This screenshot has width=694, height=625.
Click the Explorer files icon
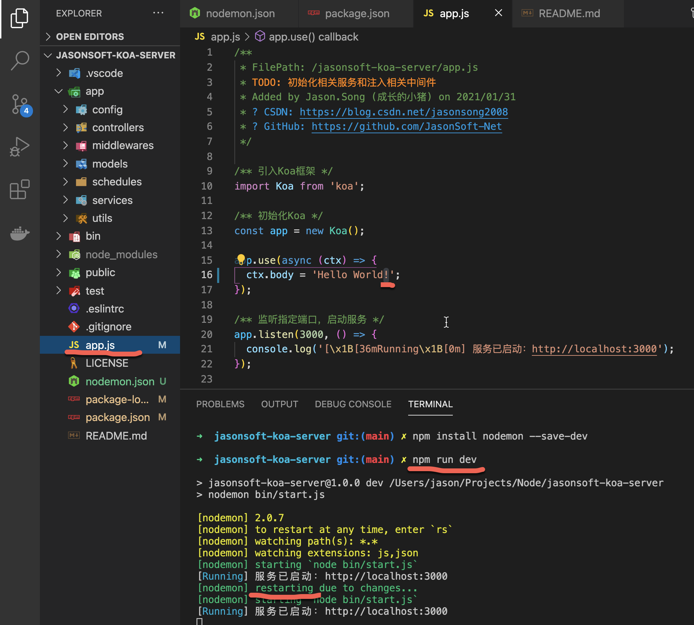click(20, 18)
